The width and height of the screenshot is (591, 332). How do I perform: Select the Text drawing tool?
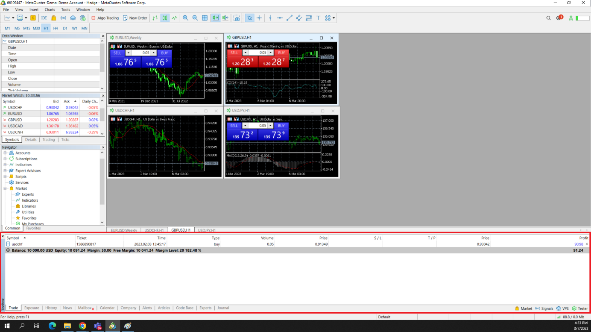click(318, 18)
